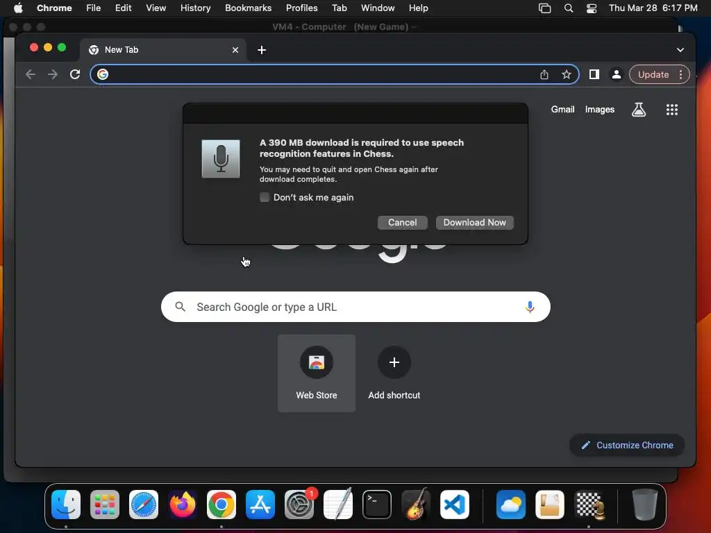Open the Edit menu
This screenshot has height=533, width=711.
(123, 8)
